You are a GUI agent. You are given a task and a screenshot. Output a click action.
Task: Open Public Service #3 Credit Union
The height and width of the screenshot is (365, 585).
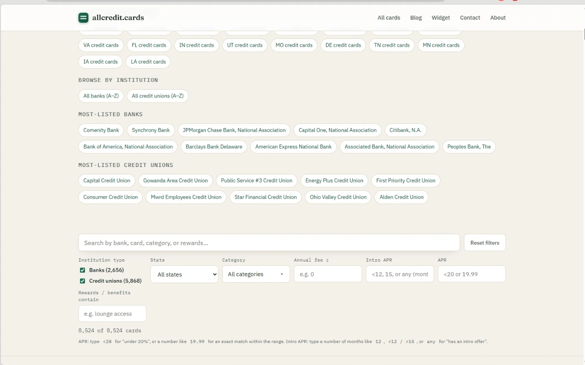pyautogui.click(x=256, y=181)
